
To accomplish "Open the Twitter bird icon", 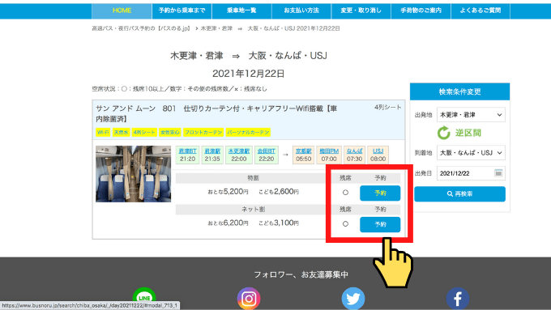I will pyautogui.click(x=353, y=299).
